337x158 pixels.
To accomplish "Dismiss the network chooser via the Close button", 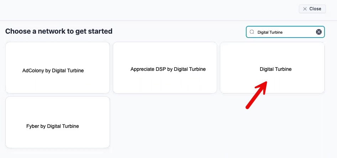I will tap(312, 9).
